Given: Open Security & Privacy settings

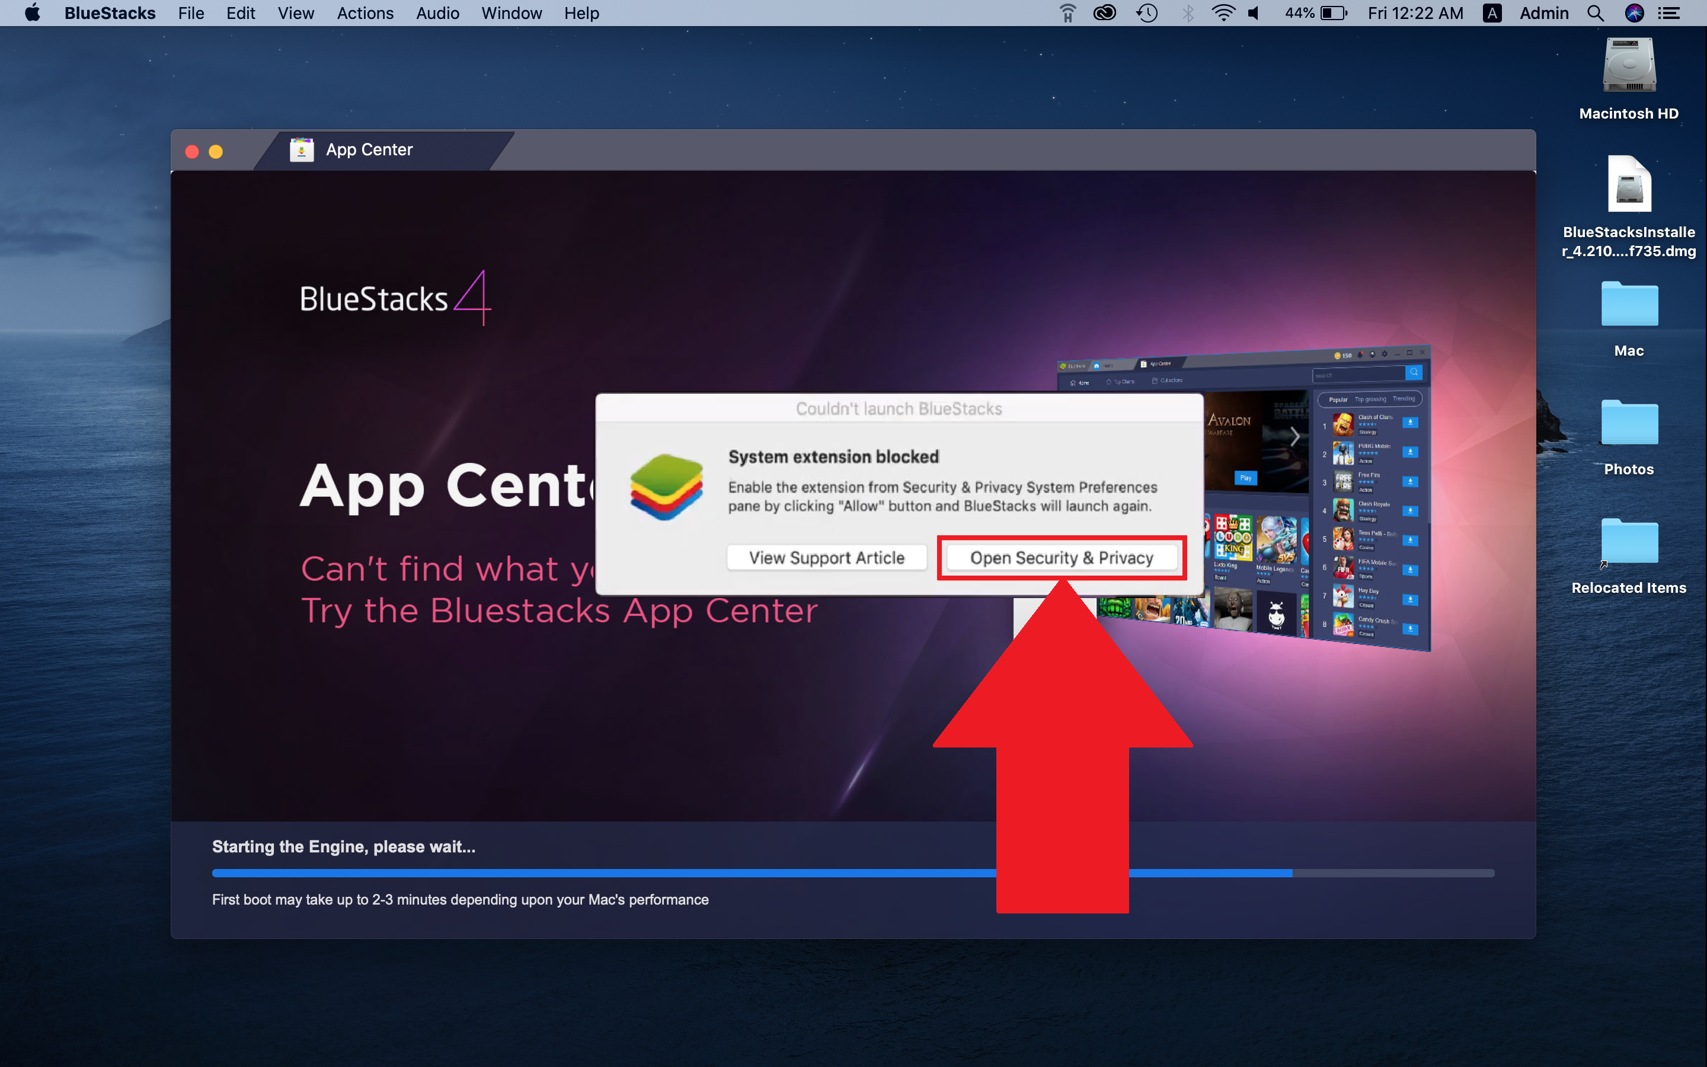Looking at the screenshot, I should coord(1059,557).
